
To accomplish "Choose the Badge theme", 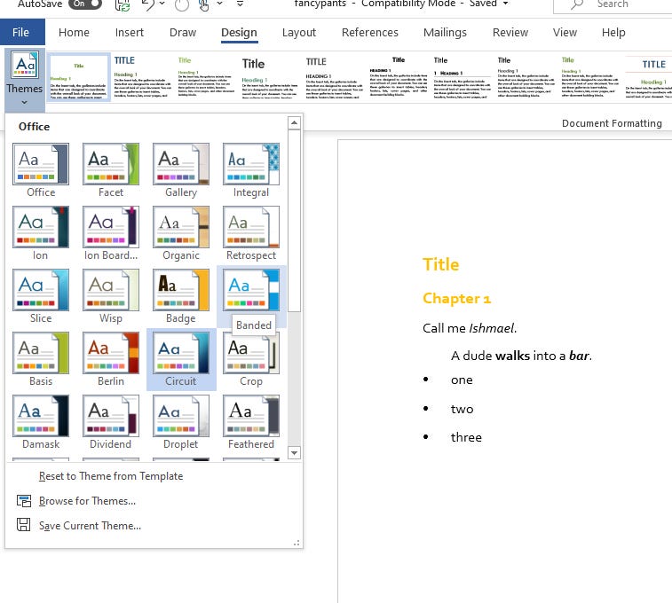I will 181,290.
